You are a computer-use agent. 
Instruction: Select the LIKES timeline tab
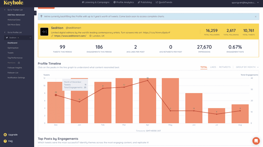[213, 67]
